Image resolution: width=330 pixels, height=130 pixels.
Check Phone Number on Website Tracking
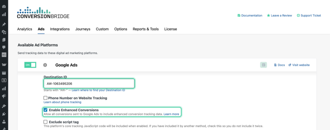click(x=45, y=98)
